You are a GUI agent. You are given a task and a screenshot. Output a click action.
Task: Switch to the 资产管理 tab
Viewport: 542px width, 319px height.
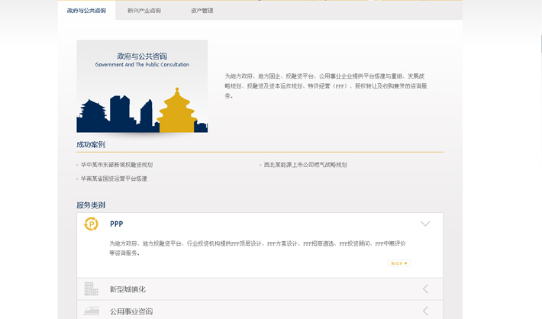[x=202, y=11]
